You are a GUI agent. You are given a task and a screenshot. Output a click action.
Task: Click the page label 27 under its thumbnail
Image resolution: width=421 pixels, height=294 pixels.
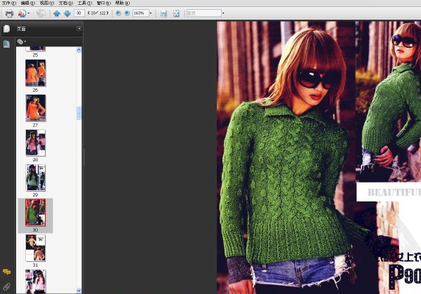[35, 125]
